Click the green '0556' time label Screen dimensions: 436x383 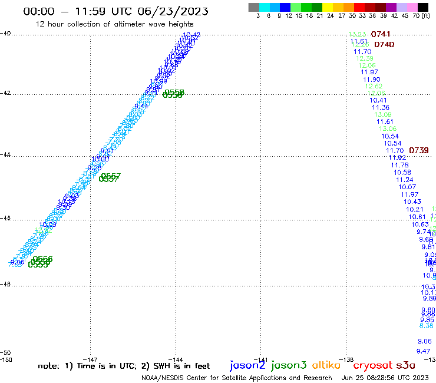[x=42, y=259]
